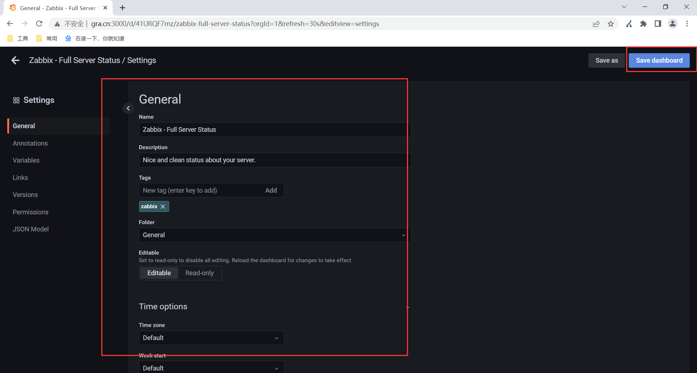
Task: Share this page via the share icon
Action: 596,24
